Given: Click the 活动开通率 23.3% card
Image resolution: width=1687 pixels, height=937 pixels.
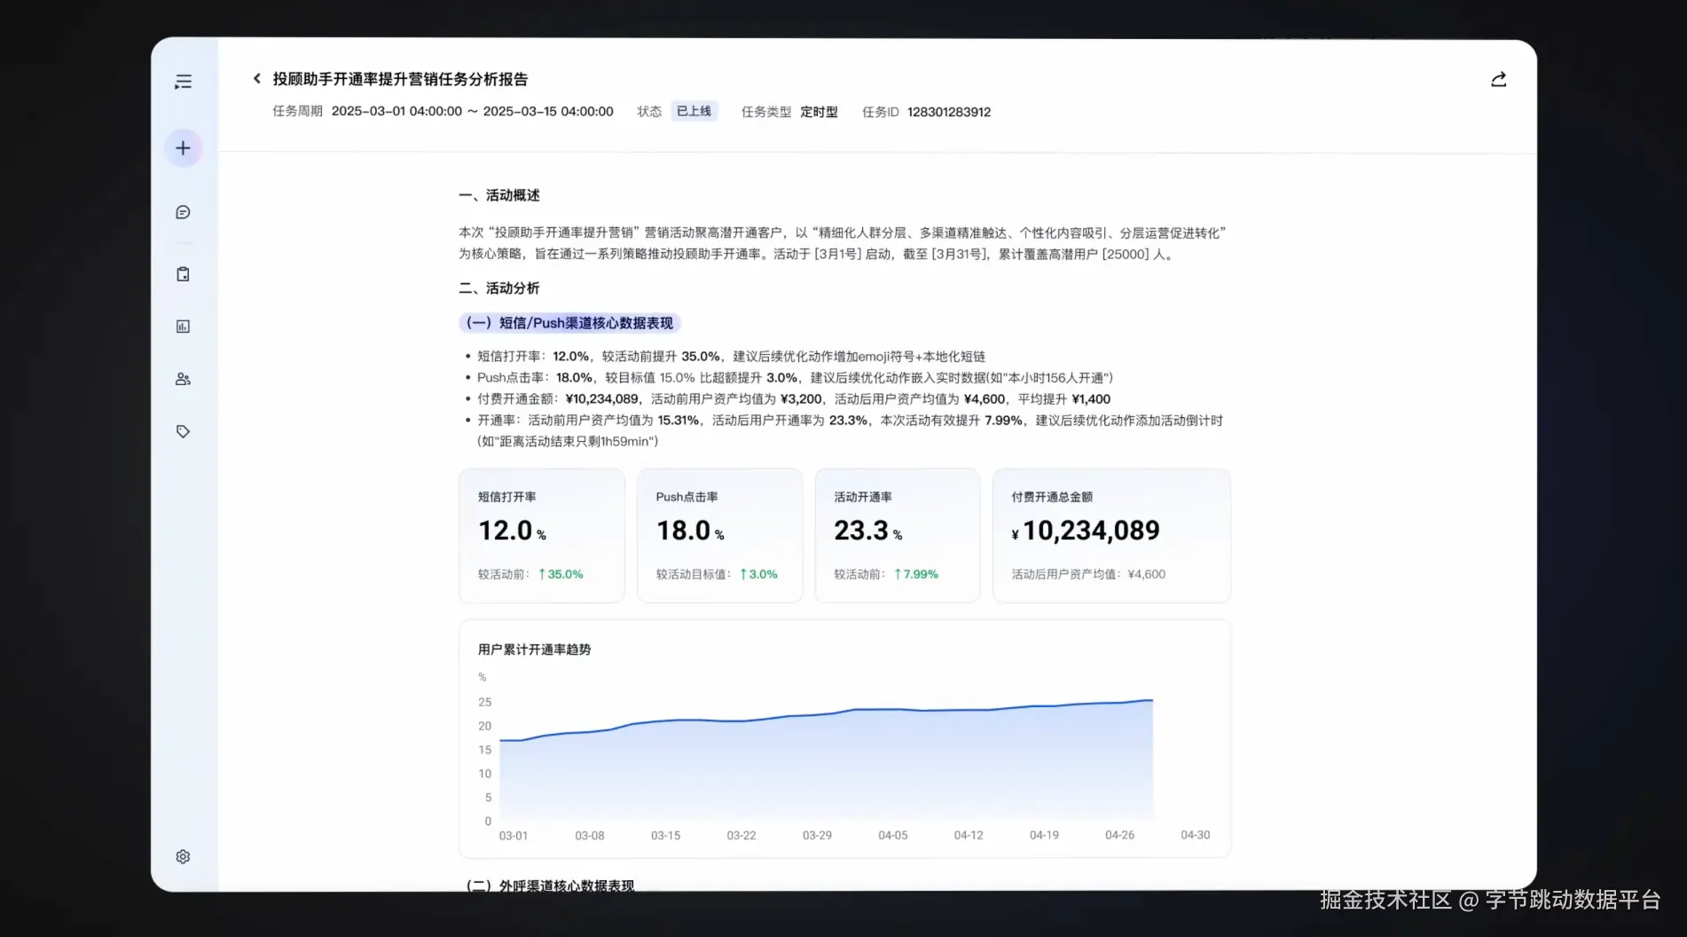Looking at the screenshot, I should click(898, 535).
